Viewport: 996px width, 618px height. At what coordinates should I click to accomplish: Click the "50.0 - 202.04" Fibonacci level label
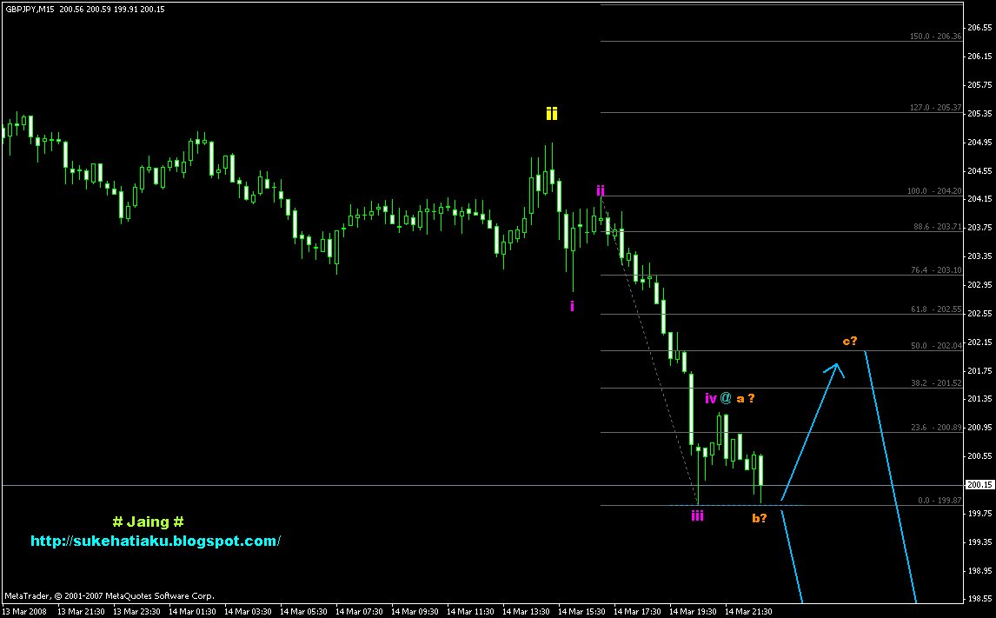coord(938,346)
